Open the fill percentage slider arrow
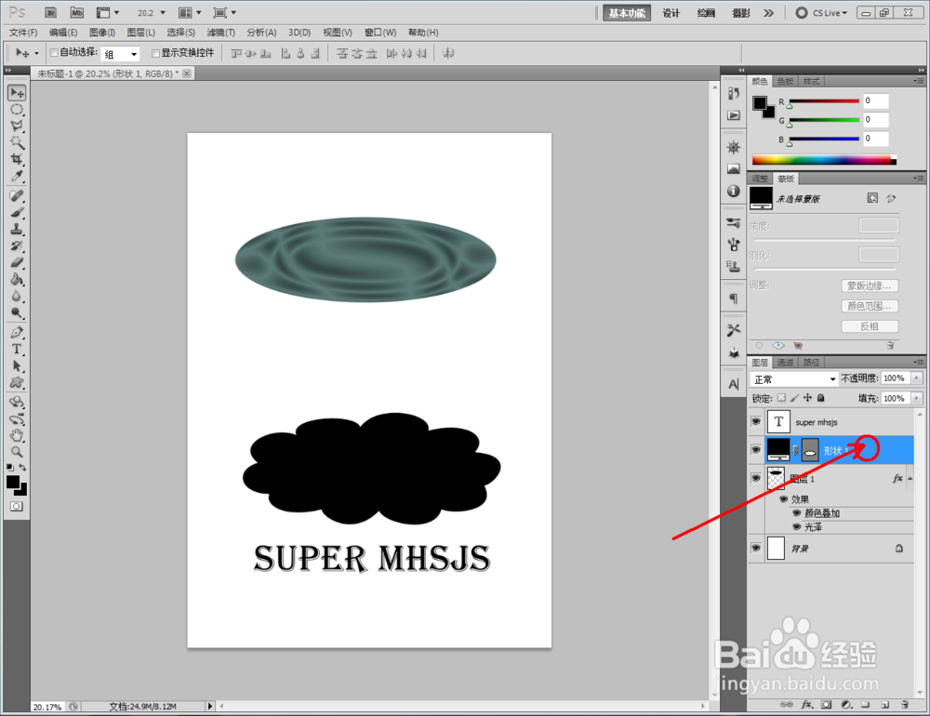 pyautogui.click(x=916, y=398)
